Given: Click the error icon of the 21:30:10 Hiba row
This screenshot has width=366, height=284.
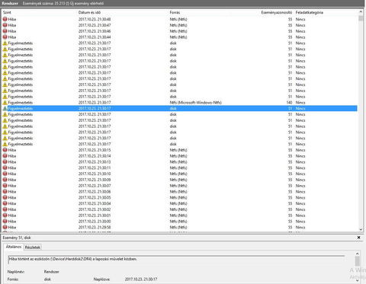Looking at the screenshot, I should pos(5,174).
